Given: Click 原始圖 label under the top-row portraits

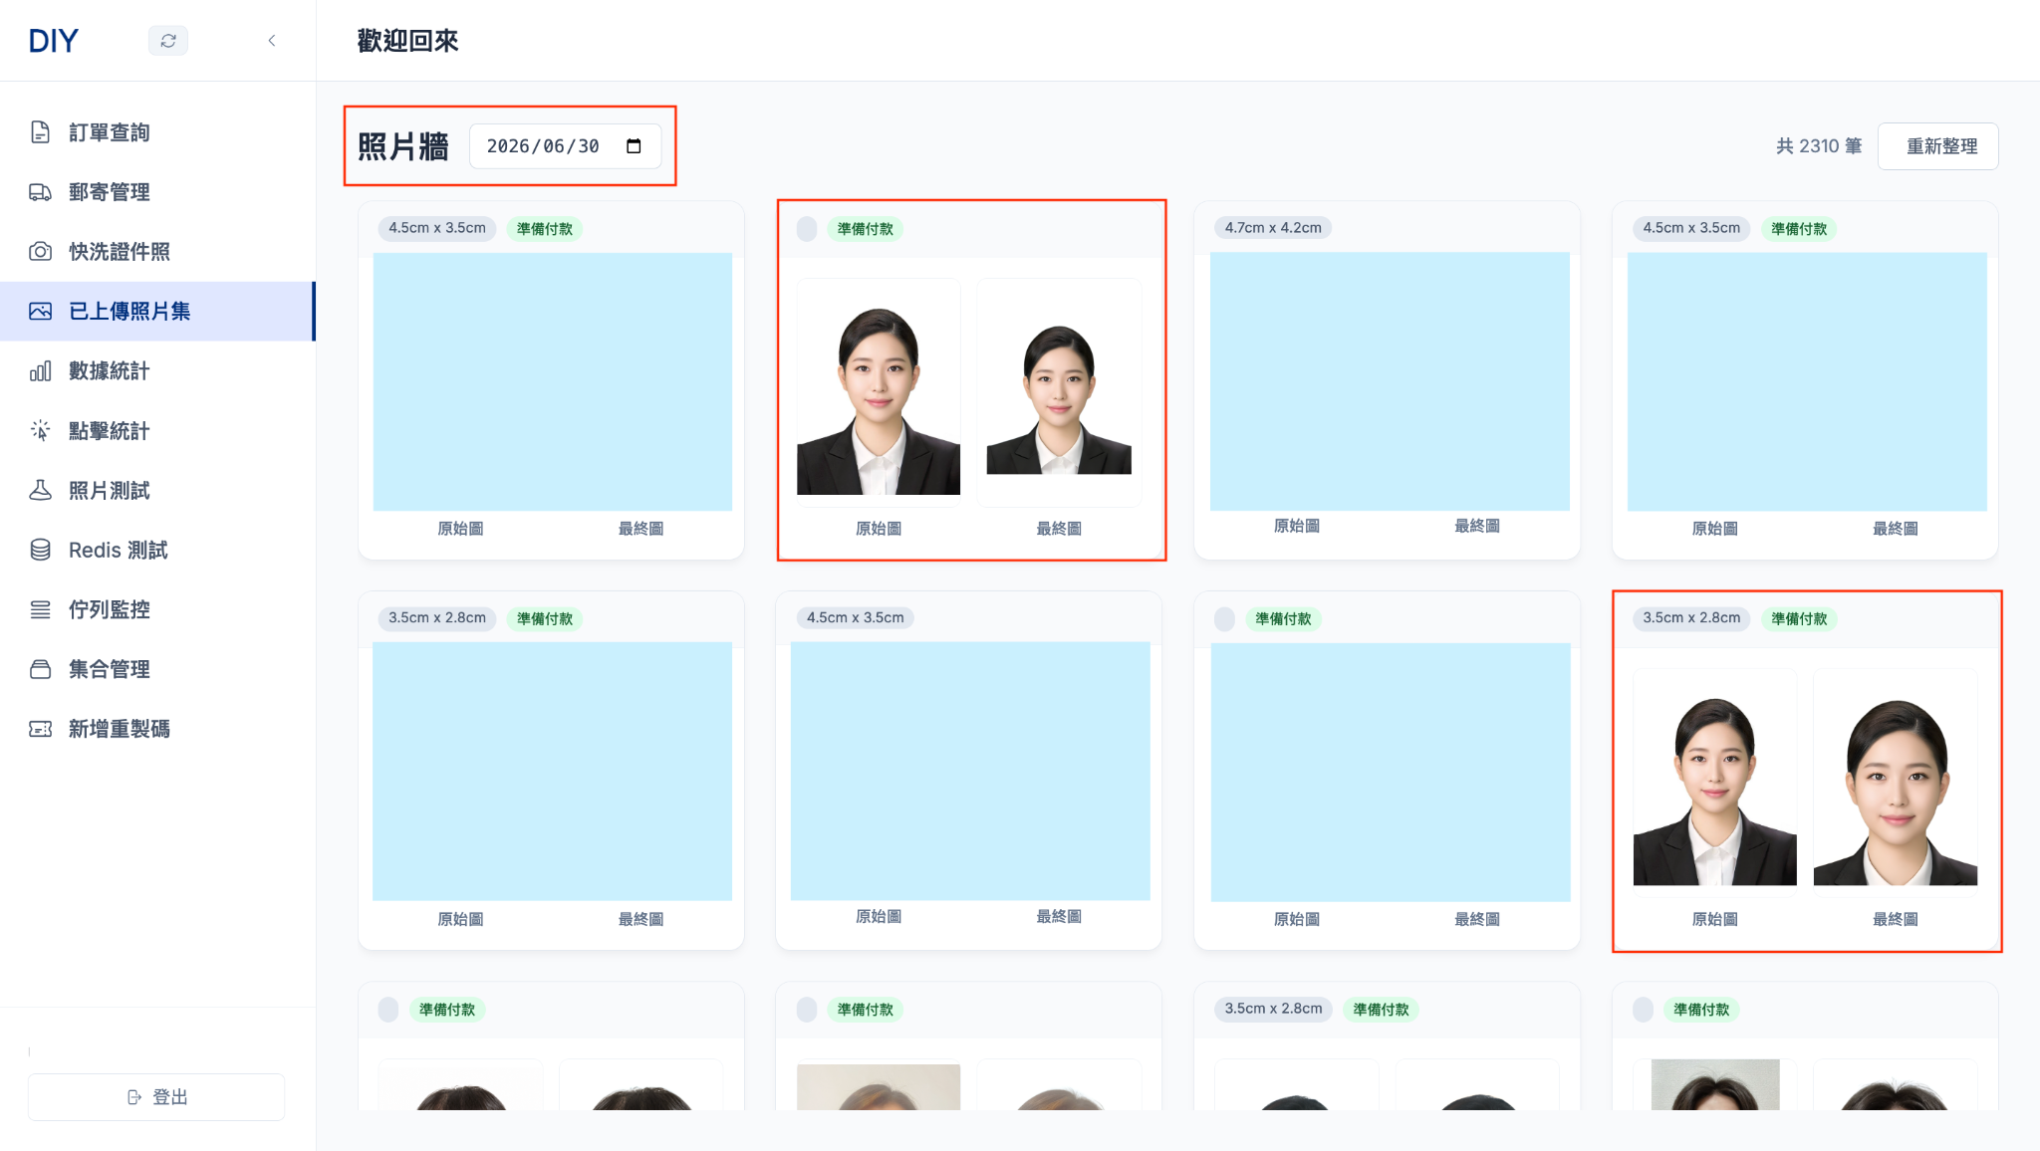Looking at the screenshot, I should click(879, 529).
